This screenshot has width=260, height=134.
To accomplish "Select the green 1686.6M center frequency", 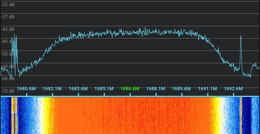I will [x=130, y=89].
